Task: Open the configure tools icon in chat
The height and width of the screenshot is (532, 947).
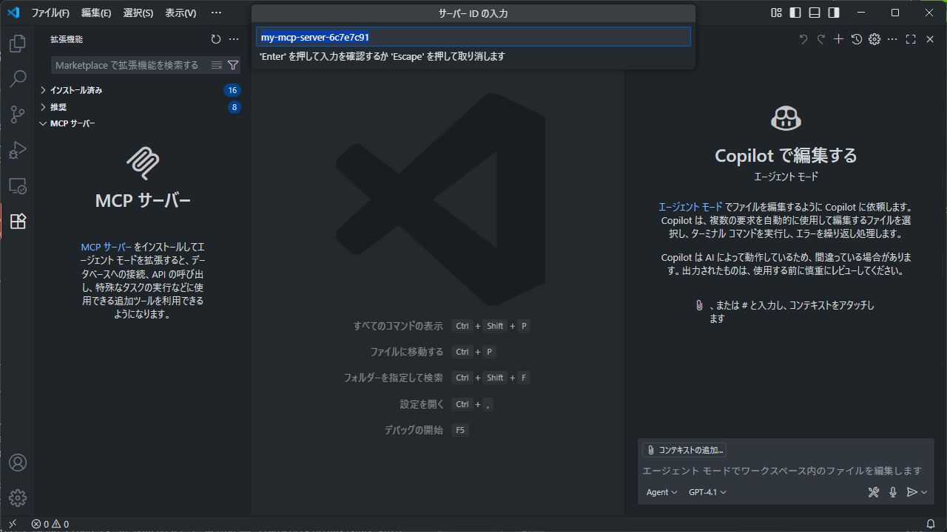Action: click(x=874, y=492)
